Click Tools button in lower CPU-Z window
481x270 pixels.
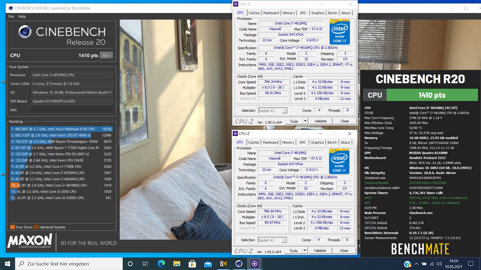click(x=293, y=251)
